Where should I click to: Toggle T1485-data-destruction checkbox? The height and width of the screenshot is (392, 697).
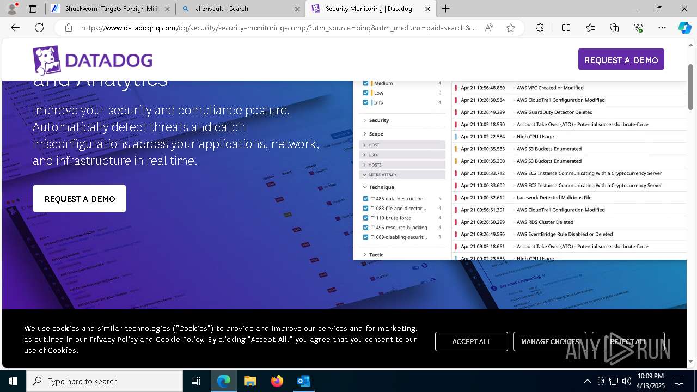(366, 199)
